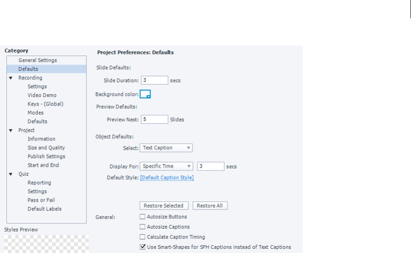Click the Preview Next slides field
This screenshot has width=411, height=253.
click(x=154, y=119)
